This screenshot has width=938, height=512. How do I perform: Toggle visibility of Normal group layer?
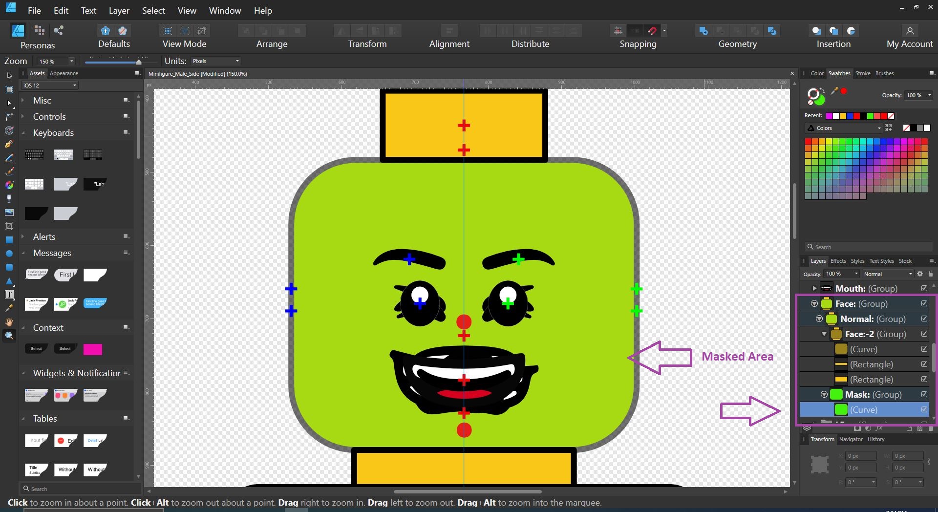pos(924,319)
